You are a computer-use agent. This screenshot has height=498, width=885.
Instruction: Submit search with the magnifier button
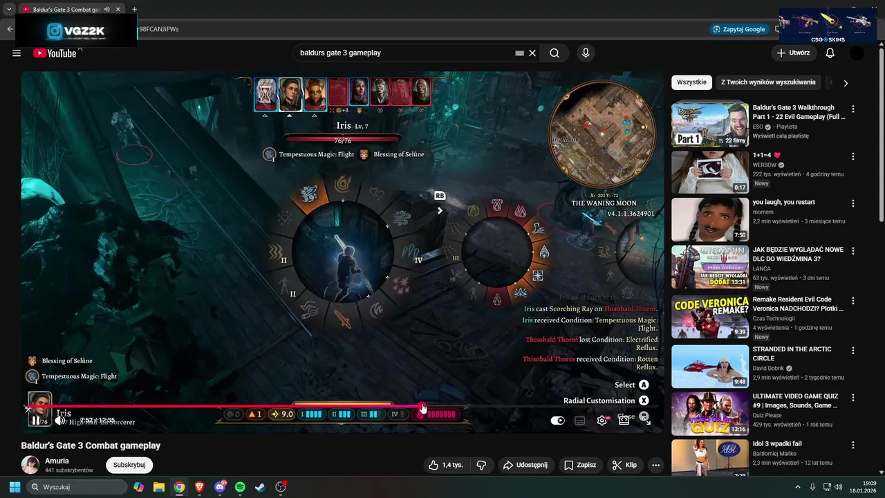555,53
